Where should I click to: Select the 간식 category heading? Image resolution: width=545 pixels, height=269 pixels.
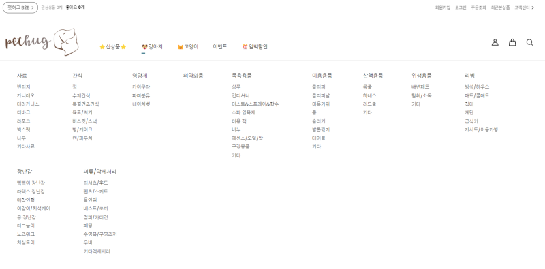pyautogui.click(x=77, y=76)
